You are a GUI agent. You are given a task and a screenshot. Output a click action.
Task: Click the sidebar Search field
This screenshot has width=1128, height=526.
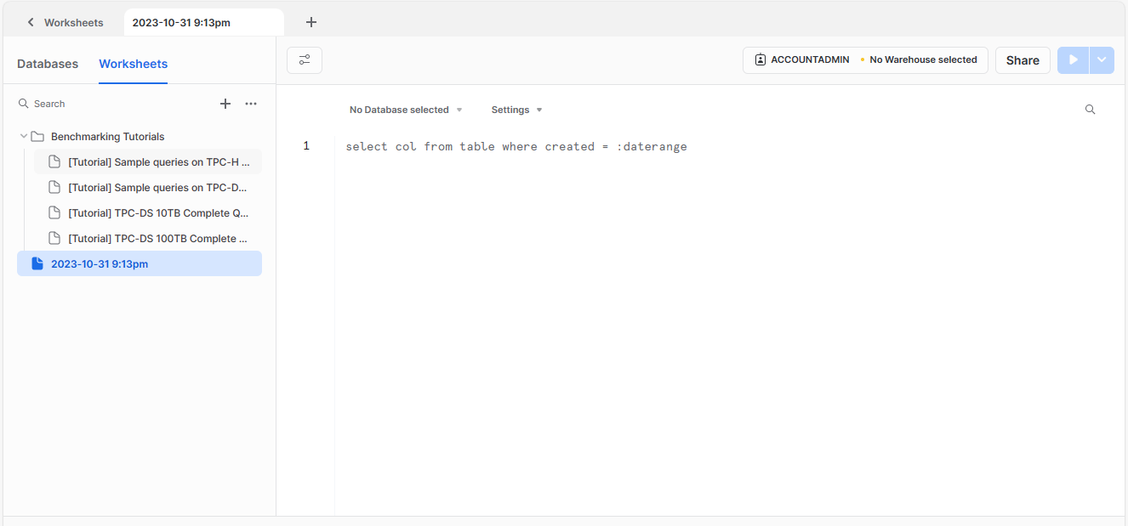pos(111,104)
